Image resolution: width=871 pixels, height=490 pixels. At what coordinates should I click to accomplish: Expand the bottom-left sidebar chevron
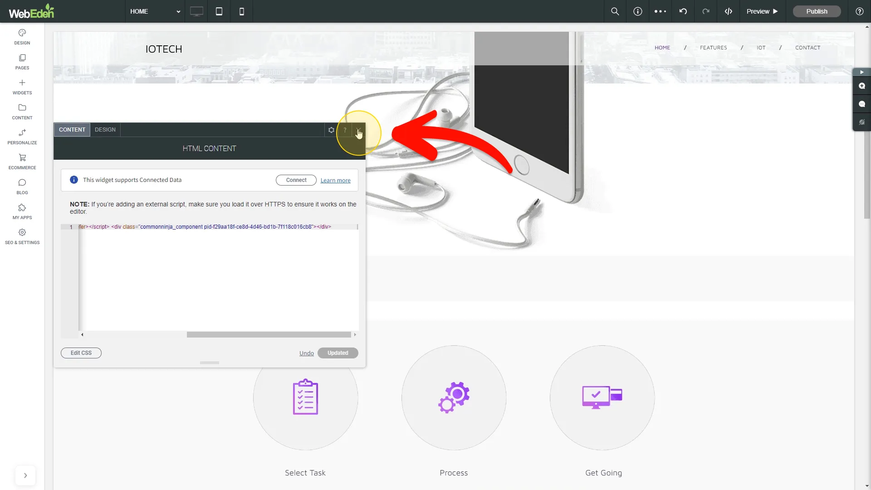click(25, 475)
